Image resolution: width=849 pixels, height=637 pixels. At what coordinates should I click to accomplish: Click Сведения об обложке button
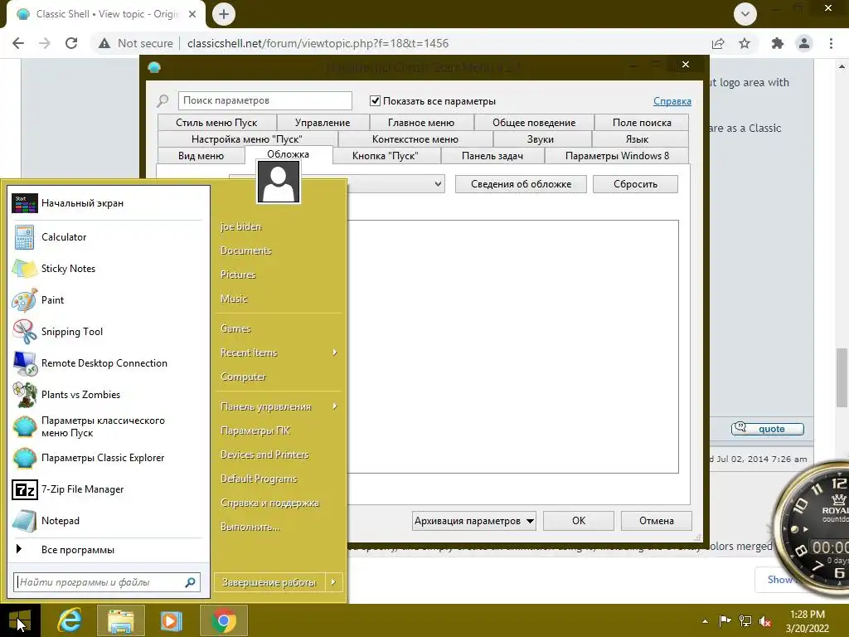(521, 184)
